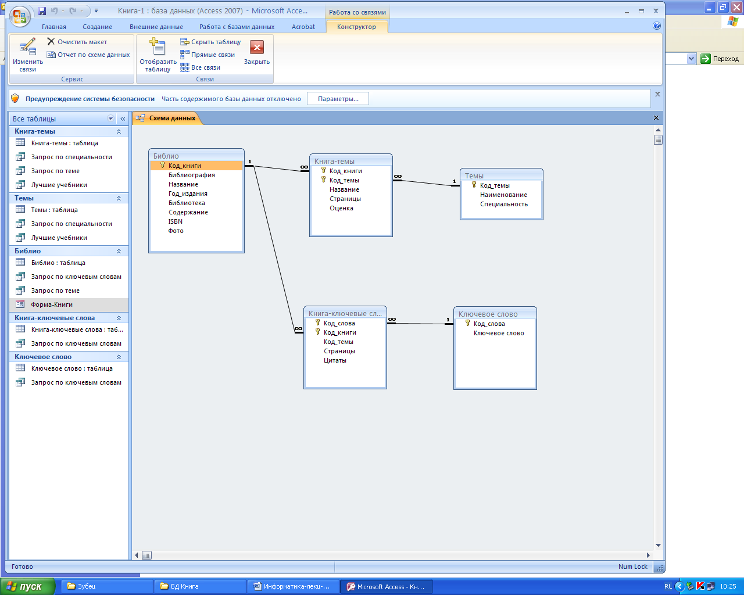Select Запрос по специальности under Книга-темы
Viewport: 744px width, 595px height.
(69, 157)
